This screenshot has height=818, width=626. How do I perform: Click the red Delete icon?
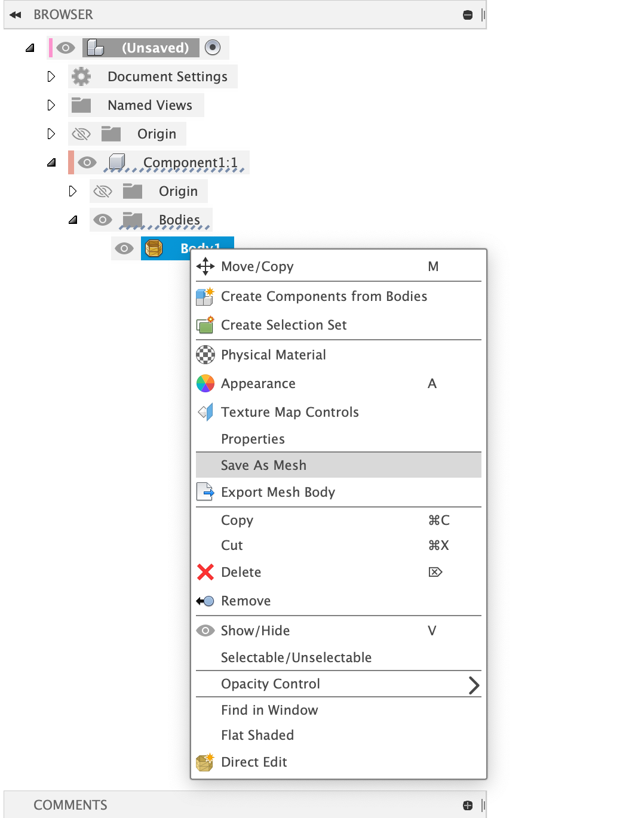tap(205, 572)
